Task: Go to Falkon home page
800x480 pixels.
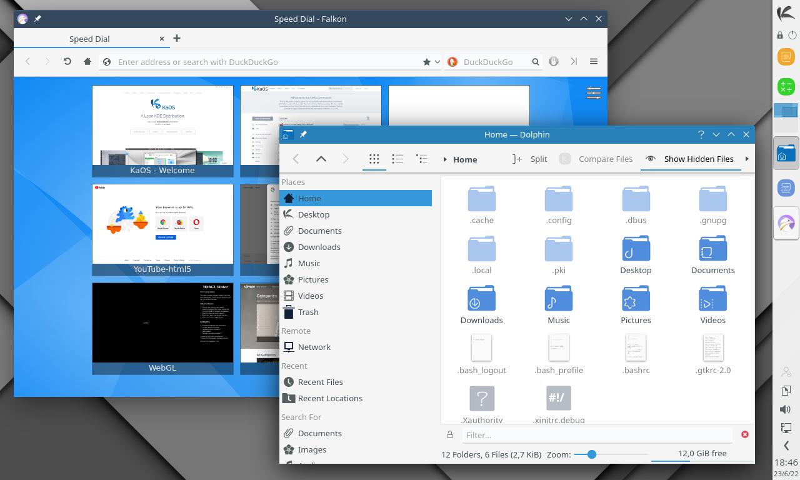Action: click(87, 61)
